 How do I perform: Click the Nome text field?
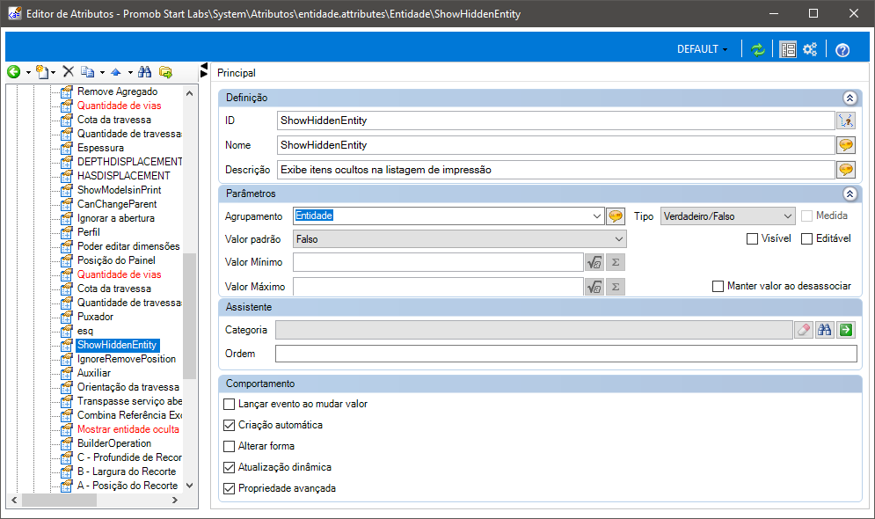556,145
